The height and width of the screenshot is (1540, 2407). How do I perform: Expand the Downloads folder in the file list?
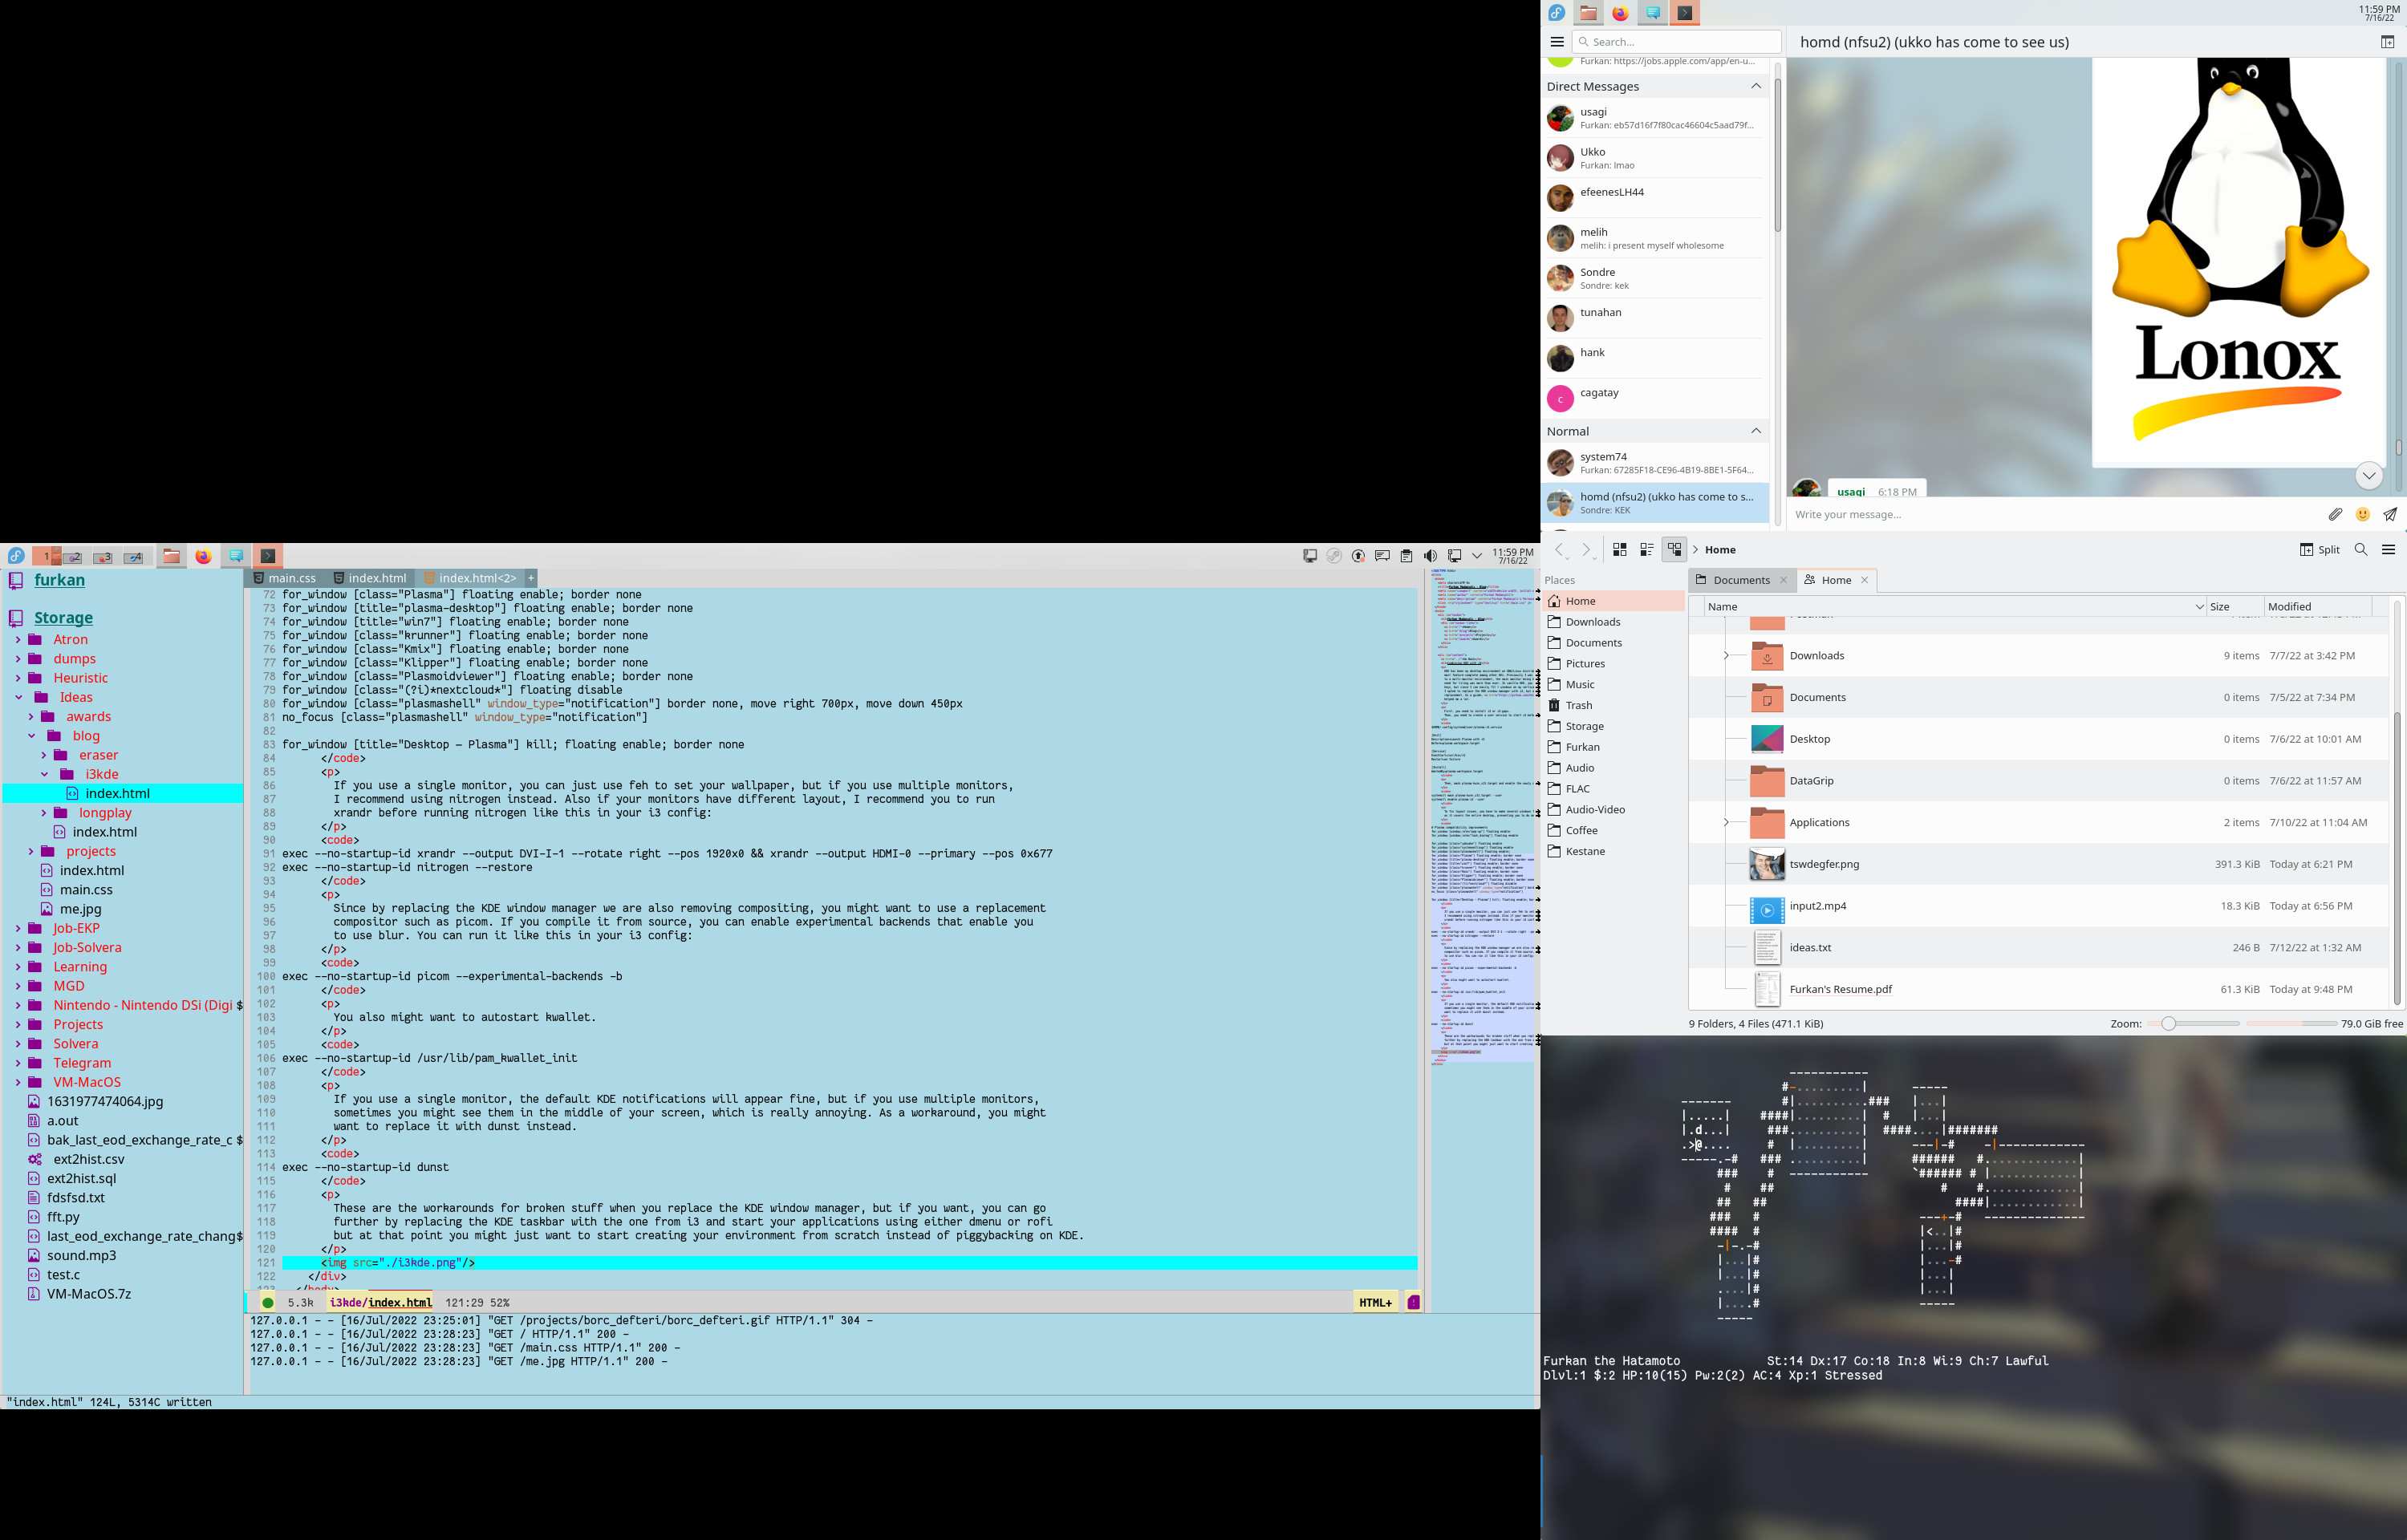tap(1725, 655)
